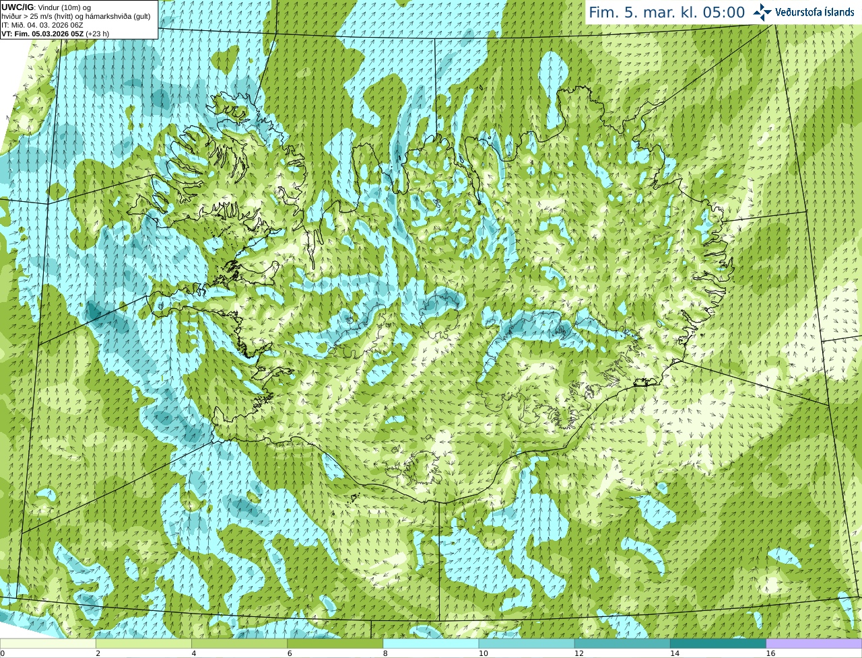
Task: Click the 'VT: Fim. 05.03.2026 05Z (+23 h)' line
Action: point(55,34)
